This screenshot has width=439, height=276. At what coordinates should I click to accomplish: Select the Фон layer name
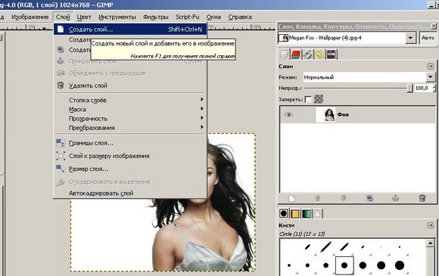[x=343, y=115]
